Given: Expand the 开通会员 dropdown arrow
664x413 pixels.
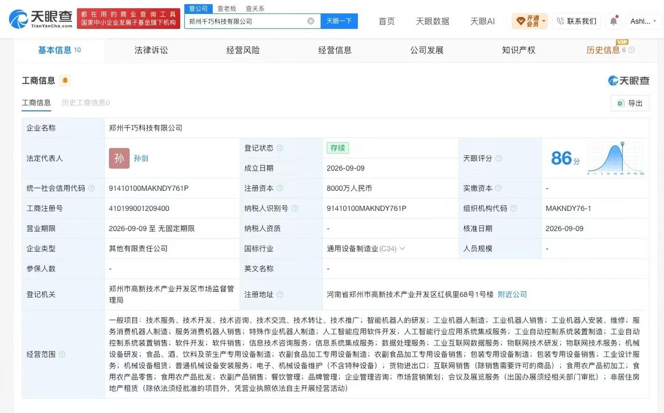Looking at the screenshot, I should tap(544, 22).
